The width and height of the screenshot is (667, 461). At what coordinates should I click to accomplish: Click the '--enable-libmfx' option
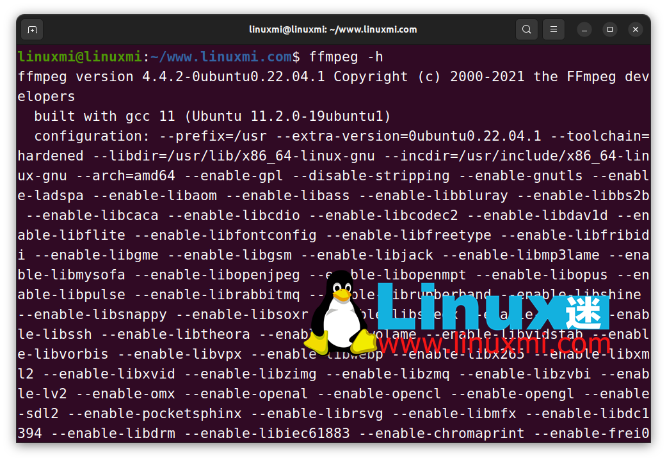click(x=454, y=414)
